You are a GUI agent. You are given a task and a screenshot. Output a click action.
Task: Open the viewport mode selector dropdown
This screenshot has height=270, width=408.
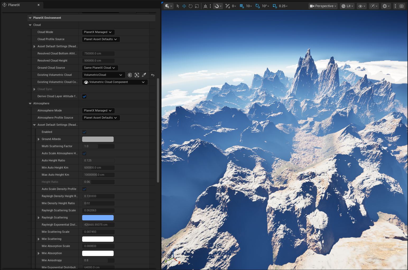tap(168, 6)
